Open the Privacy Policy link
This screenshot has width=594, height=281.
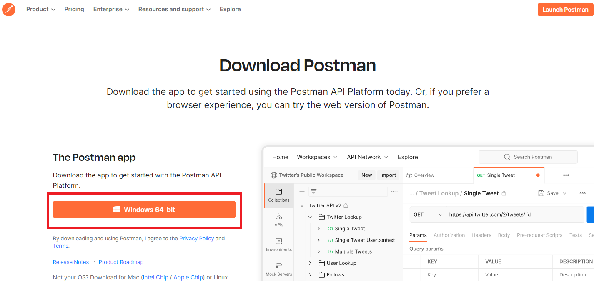coord(197,239)
